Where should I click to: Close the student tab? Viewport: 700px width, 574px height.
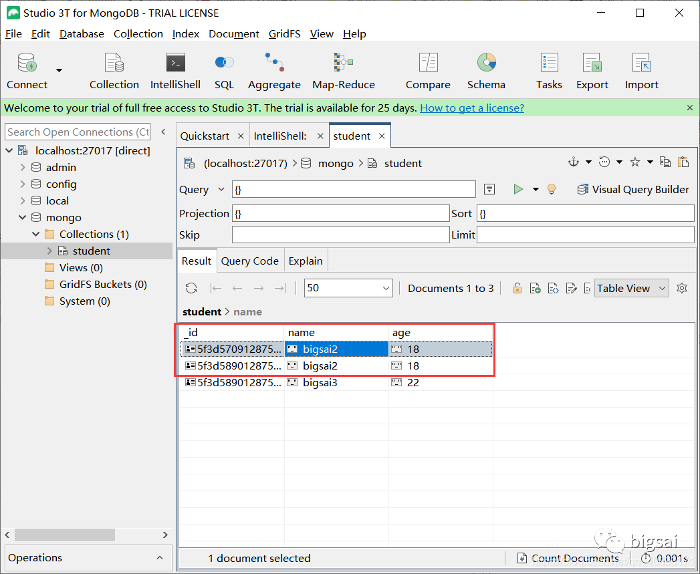pyautogui.click(x=382, y=136)
